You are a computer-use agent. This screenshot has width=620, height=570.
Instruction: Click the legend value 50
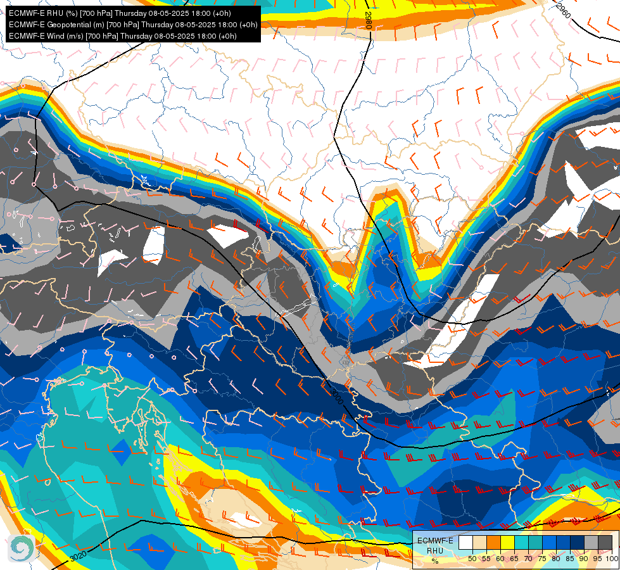tap(472, 559)
